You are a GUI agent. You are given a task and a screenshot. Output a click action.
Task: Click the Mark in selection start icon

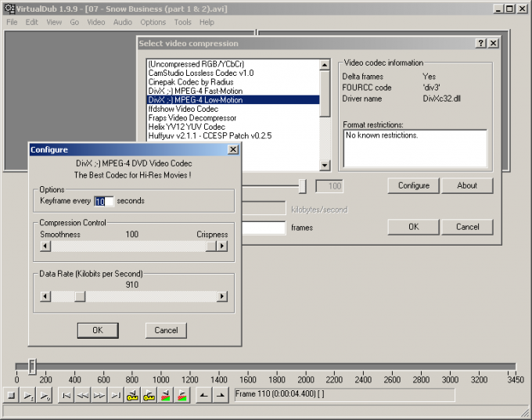pos(203,395)
